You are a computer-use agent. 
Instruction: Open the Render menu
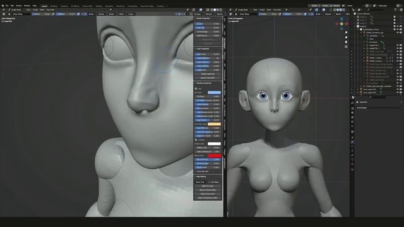pos(19,6)
